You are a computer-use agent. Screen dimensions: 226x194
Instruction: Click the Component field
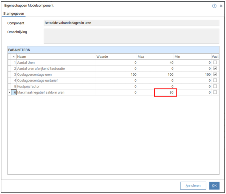pyautogui.click(x=131, y=23)
